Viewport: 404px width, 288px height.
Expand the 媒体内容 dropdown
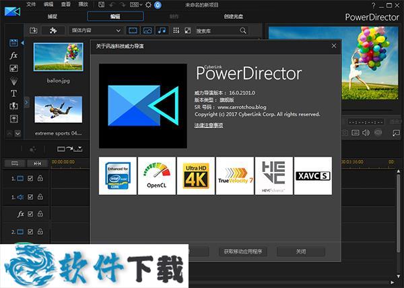tap(119, 30)
